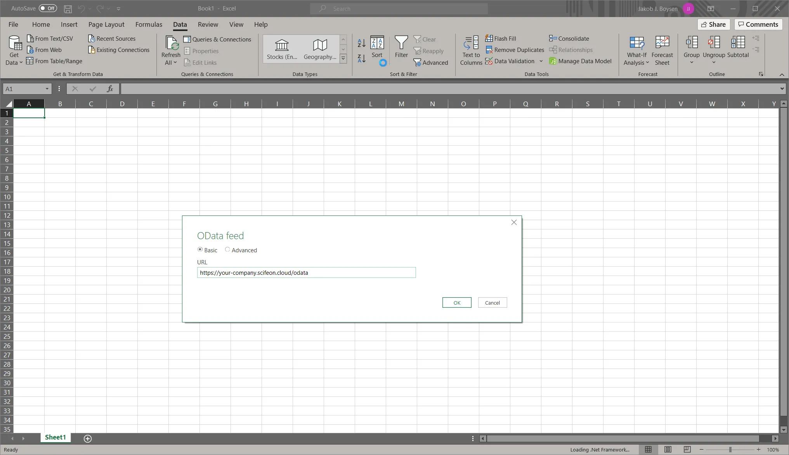Select the Geography data type

319,48
